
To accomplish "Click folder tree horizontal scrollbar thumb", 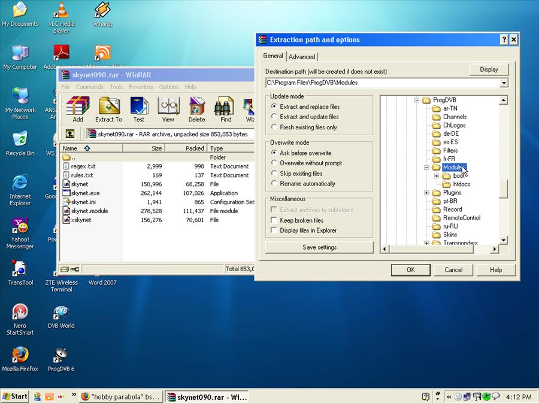I will tap(432, 249).
